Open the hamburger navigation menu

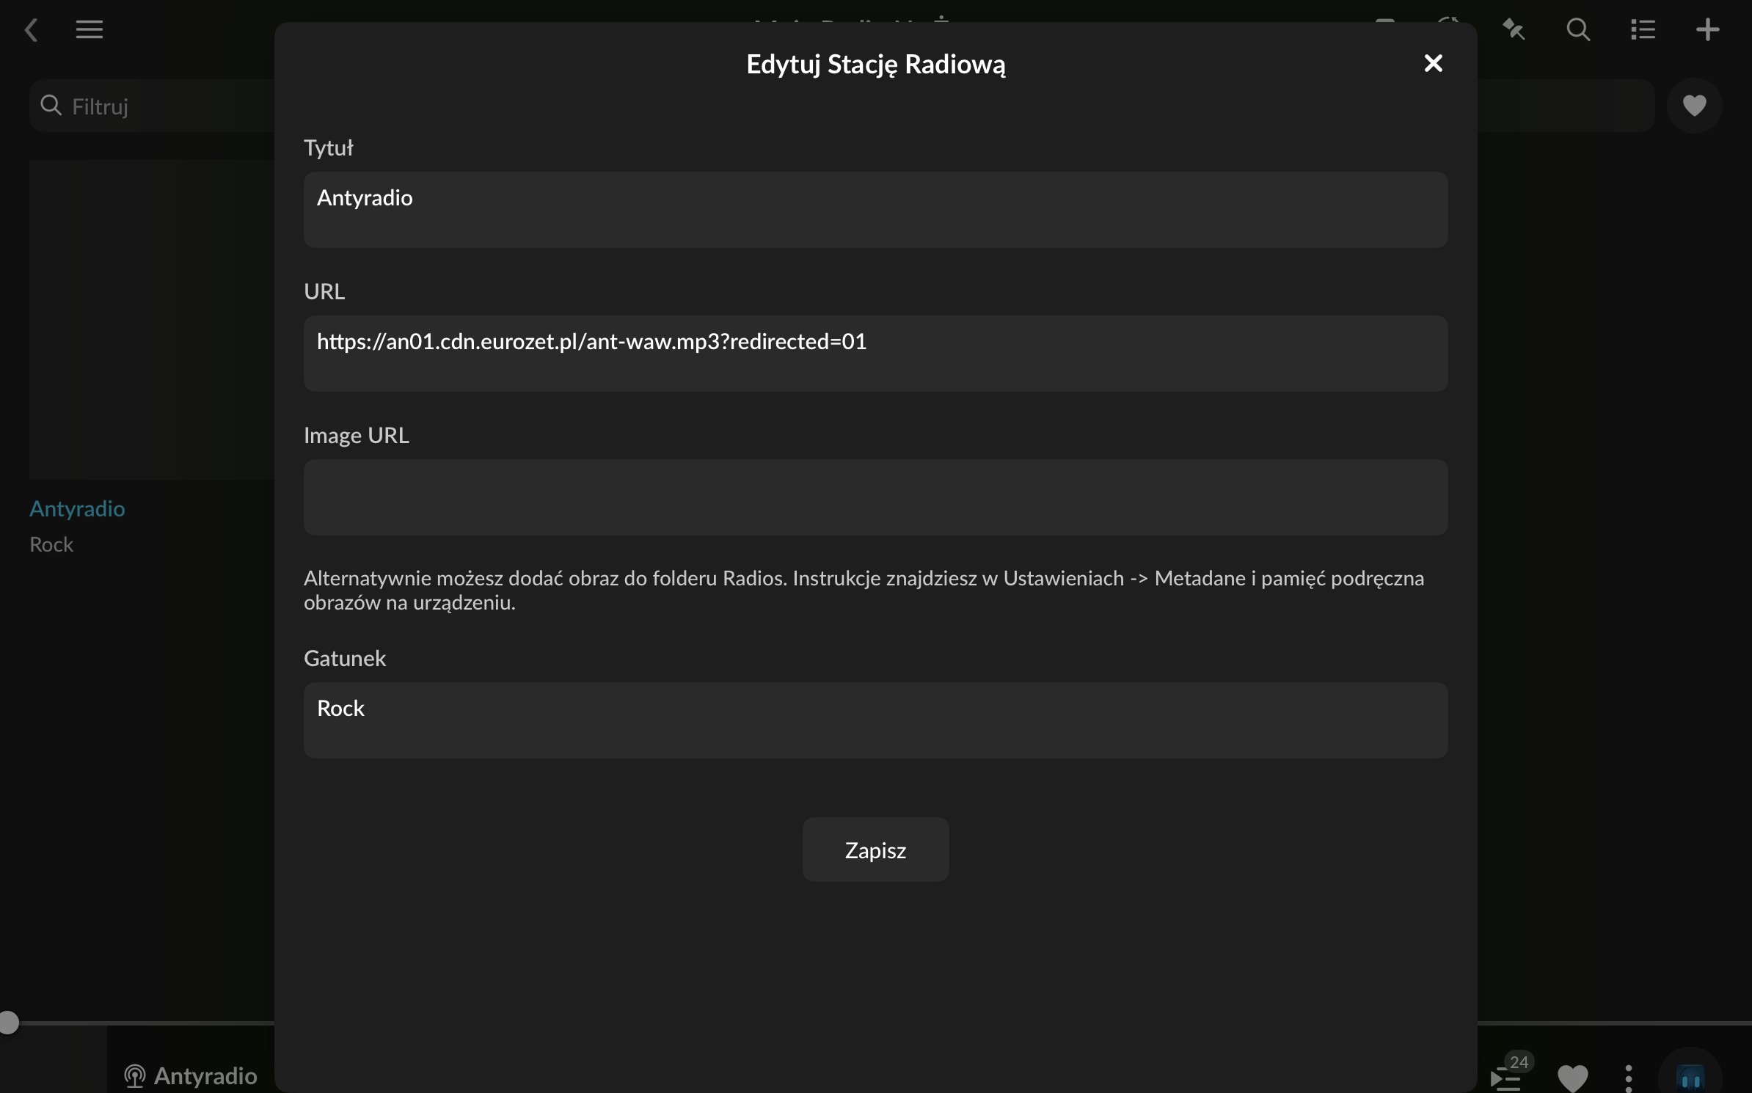90,30
